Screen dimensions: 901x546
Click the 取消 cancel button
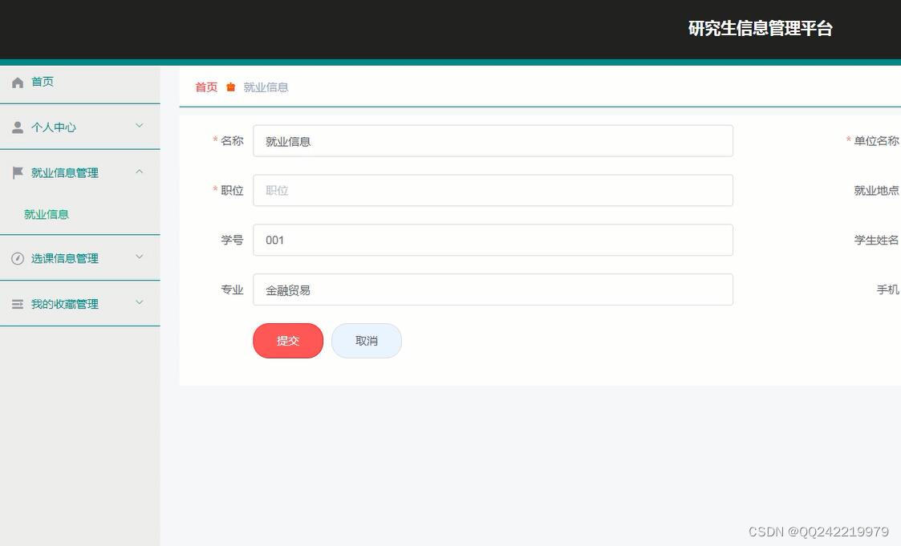366,340
